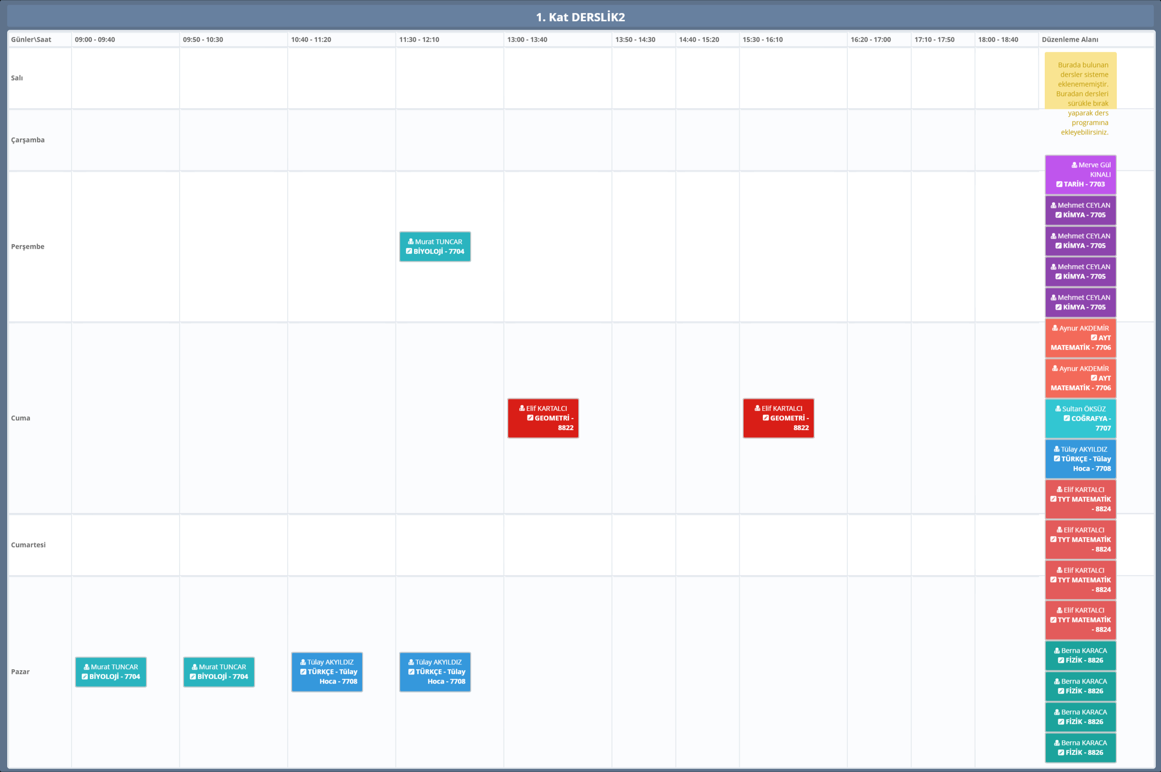This screenshot has height=772, width=1161.
Task: Click edit icon on COĞRAFYA - 7707 card
Action: pyautogui.click(x=1066, y=418)
